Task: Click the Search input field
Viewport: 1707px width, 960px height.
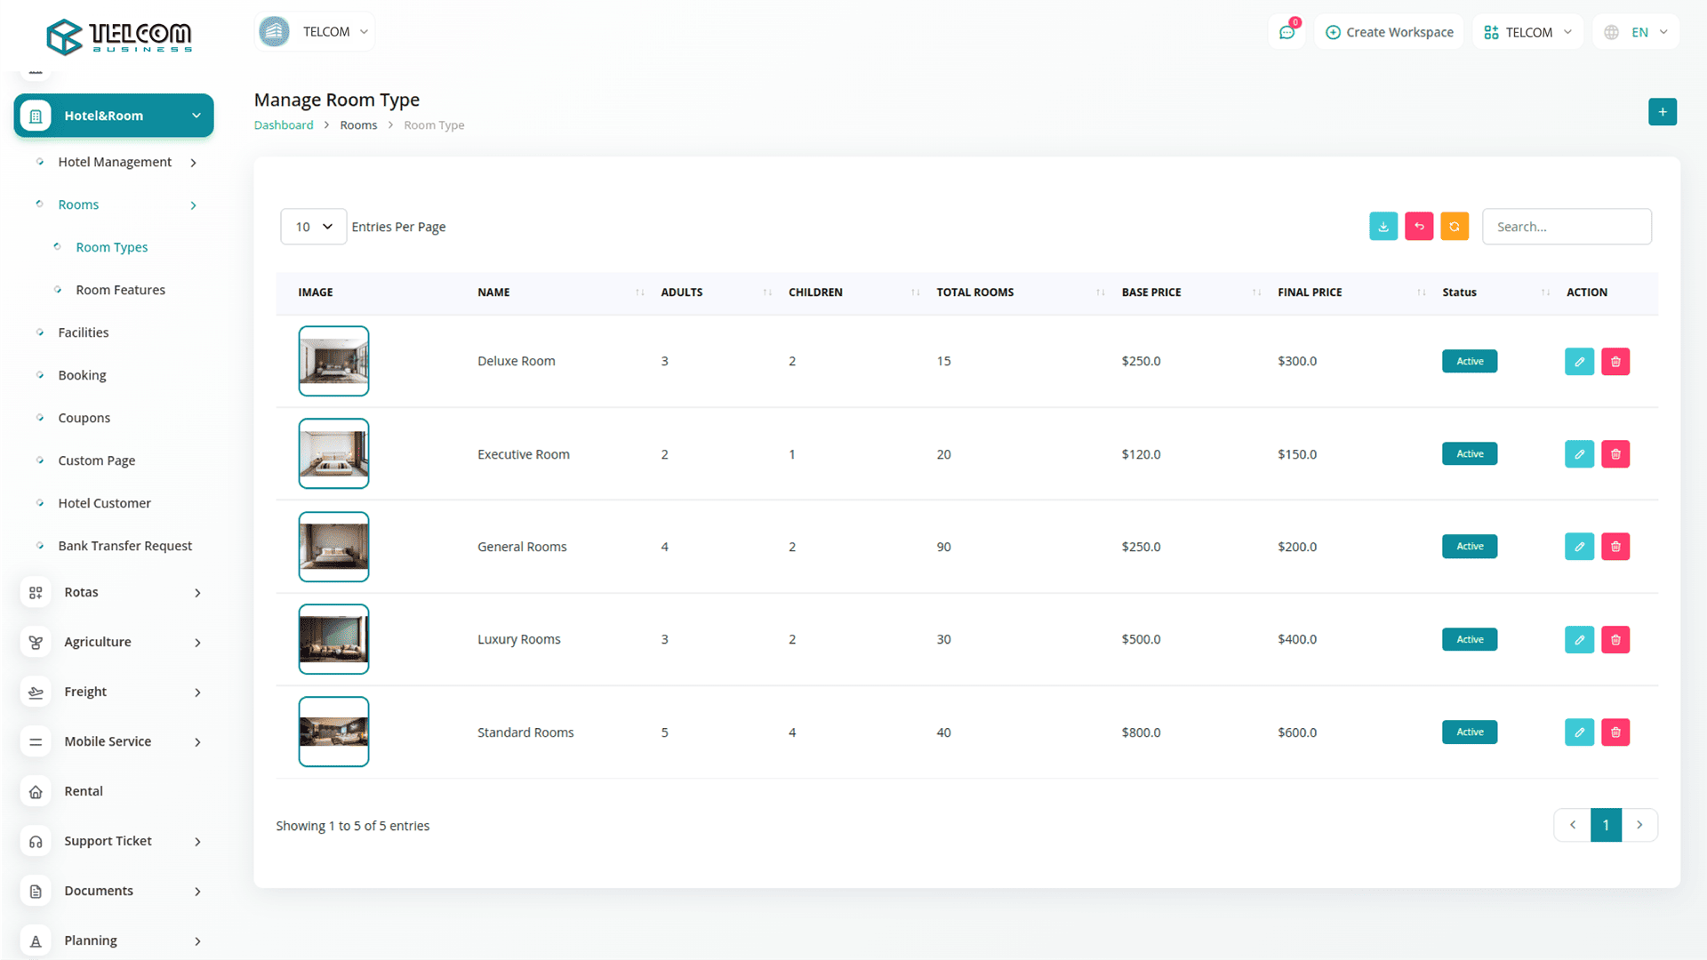Action: 1567,227
